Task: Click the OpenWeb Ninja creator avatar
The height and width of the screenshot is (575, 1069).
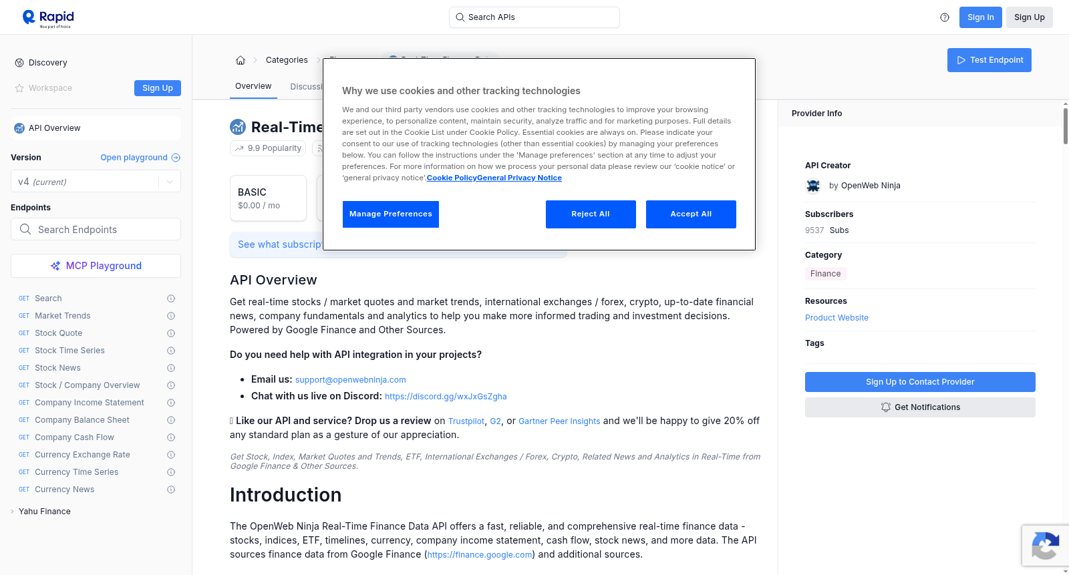Action: click(x=813, y=186)
